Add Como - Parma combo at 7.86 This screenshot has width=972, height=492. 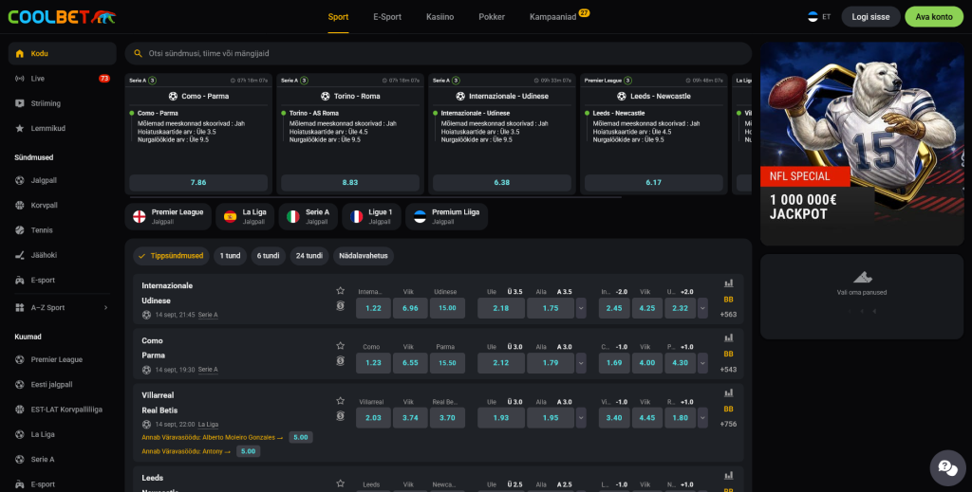(198, 183)
